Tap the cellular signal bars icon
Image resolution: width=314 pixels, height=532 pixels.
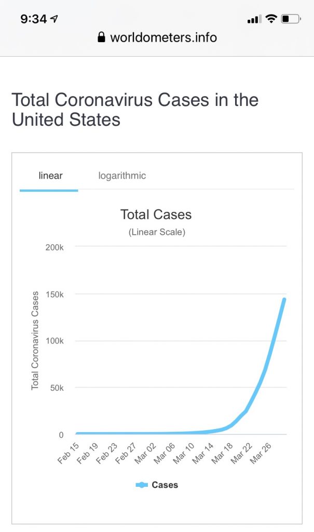[253, 20]
